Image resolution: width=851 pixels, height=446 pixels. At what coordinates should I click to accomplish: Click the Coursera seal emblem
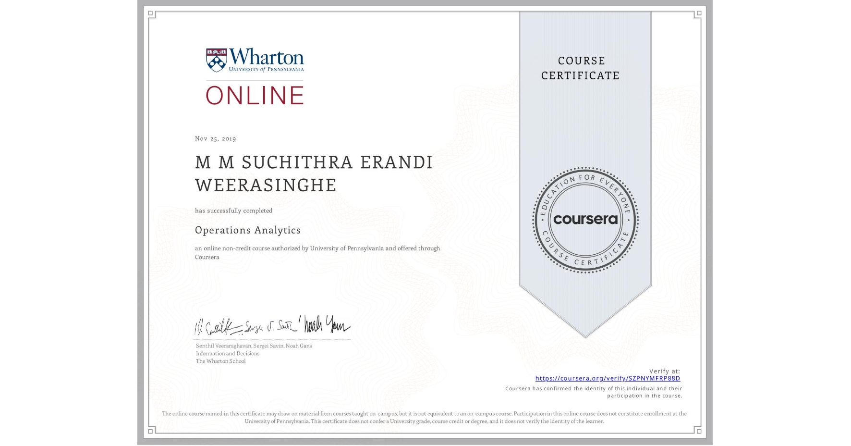click(585, 220)
